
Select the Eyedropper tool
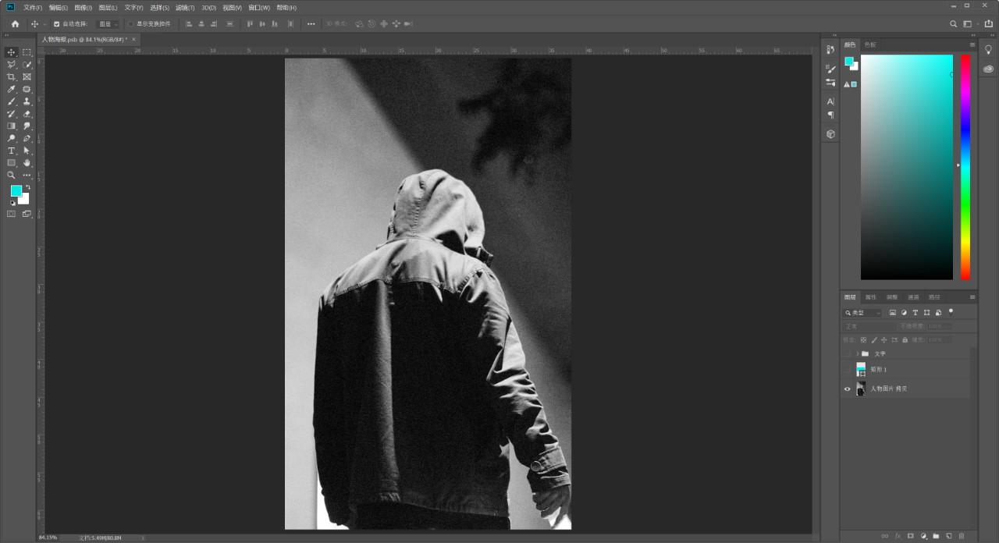click(11, 89)
